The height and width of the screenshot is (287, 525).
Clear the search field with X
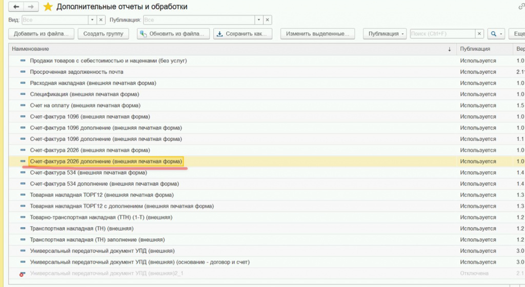tap(479, 34)
